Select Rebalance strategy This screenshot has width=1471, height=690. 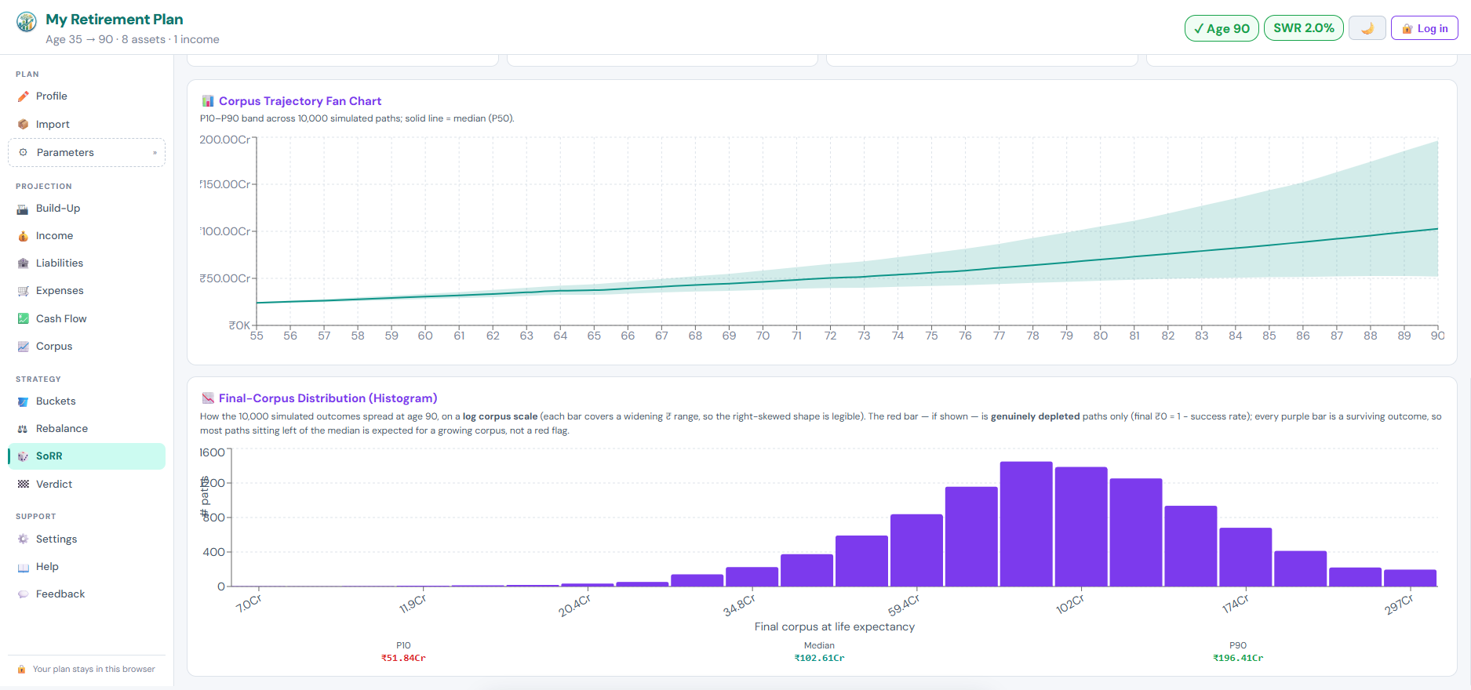(86, 429)
